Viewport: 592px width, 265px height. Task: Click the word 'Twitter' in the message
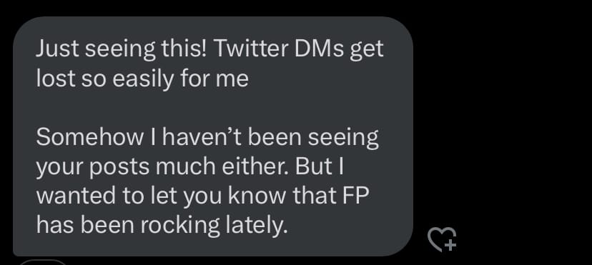[x=247, y=49]
